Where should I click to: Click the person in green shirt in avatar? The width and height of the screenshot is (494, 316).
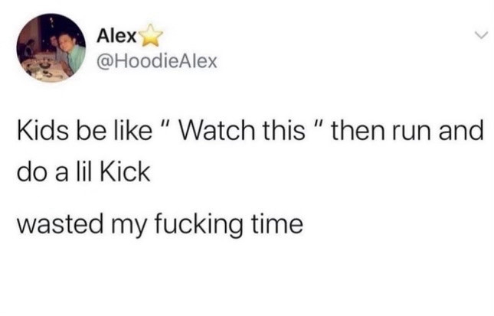pos(73,50)
